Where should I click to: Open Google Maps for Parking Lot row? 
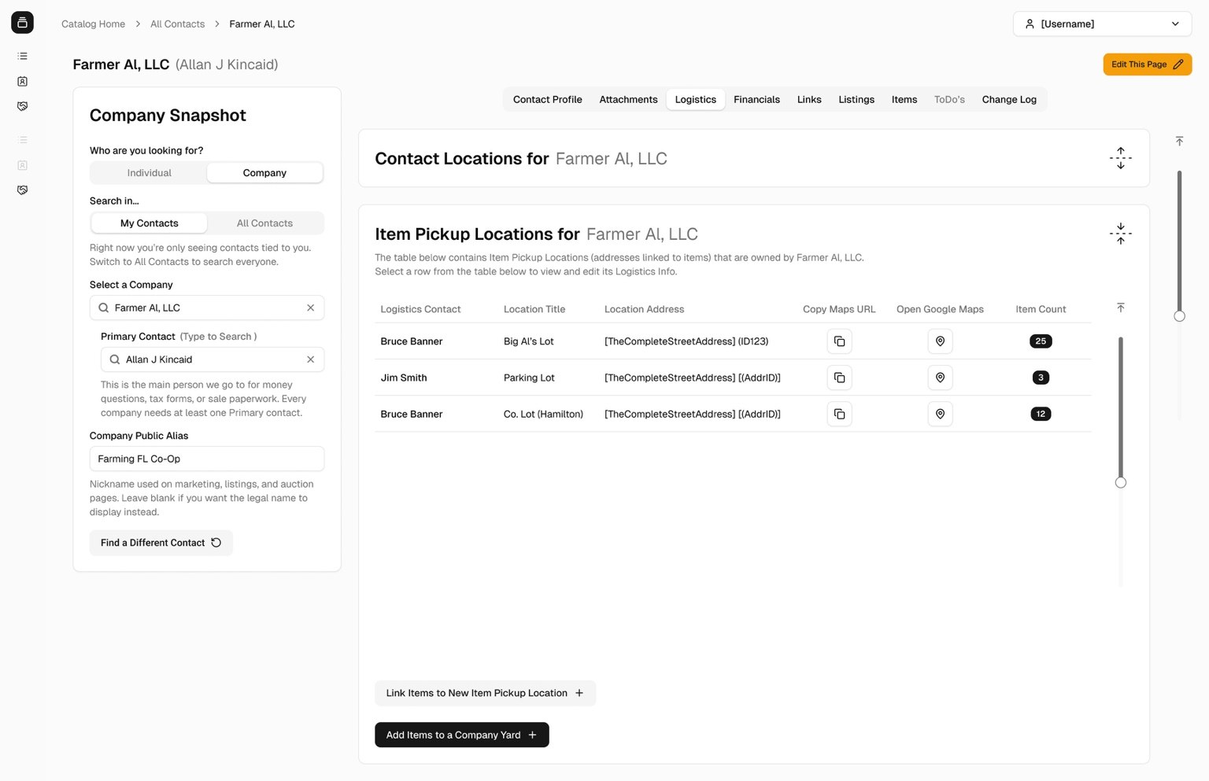pyautogui.click(x=940, y=378)
